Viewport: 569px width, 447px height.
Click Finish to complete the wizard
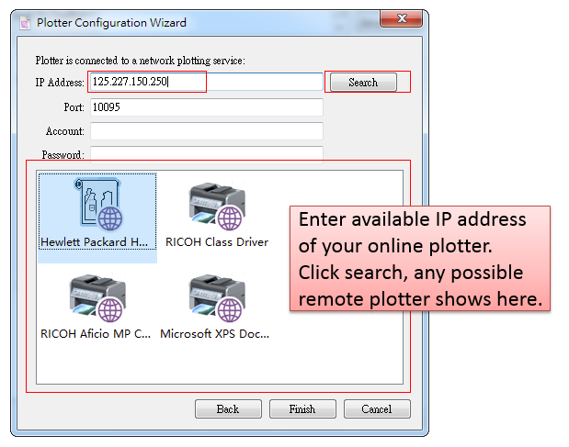point(302,409)
